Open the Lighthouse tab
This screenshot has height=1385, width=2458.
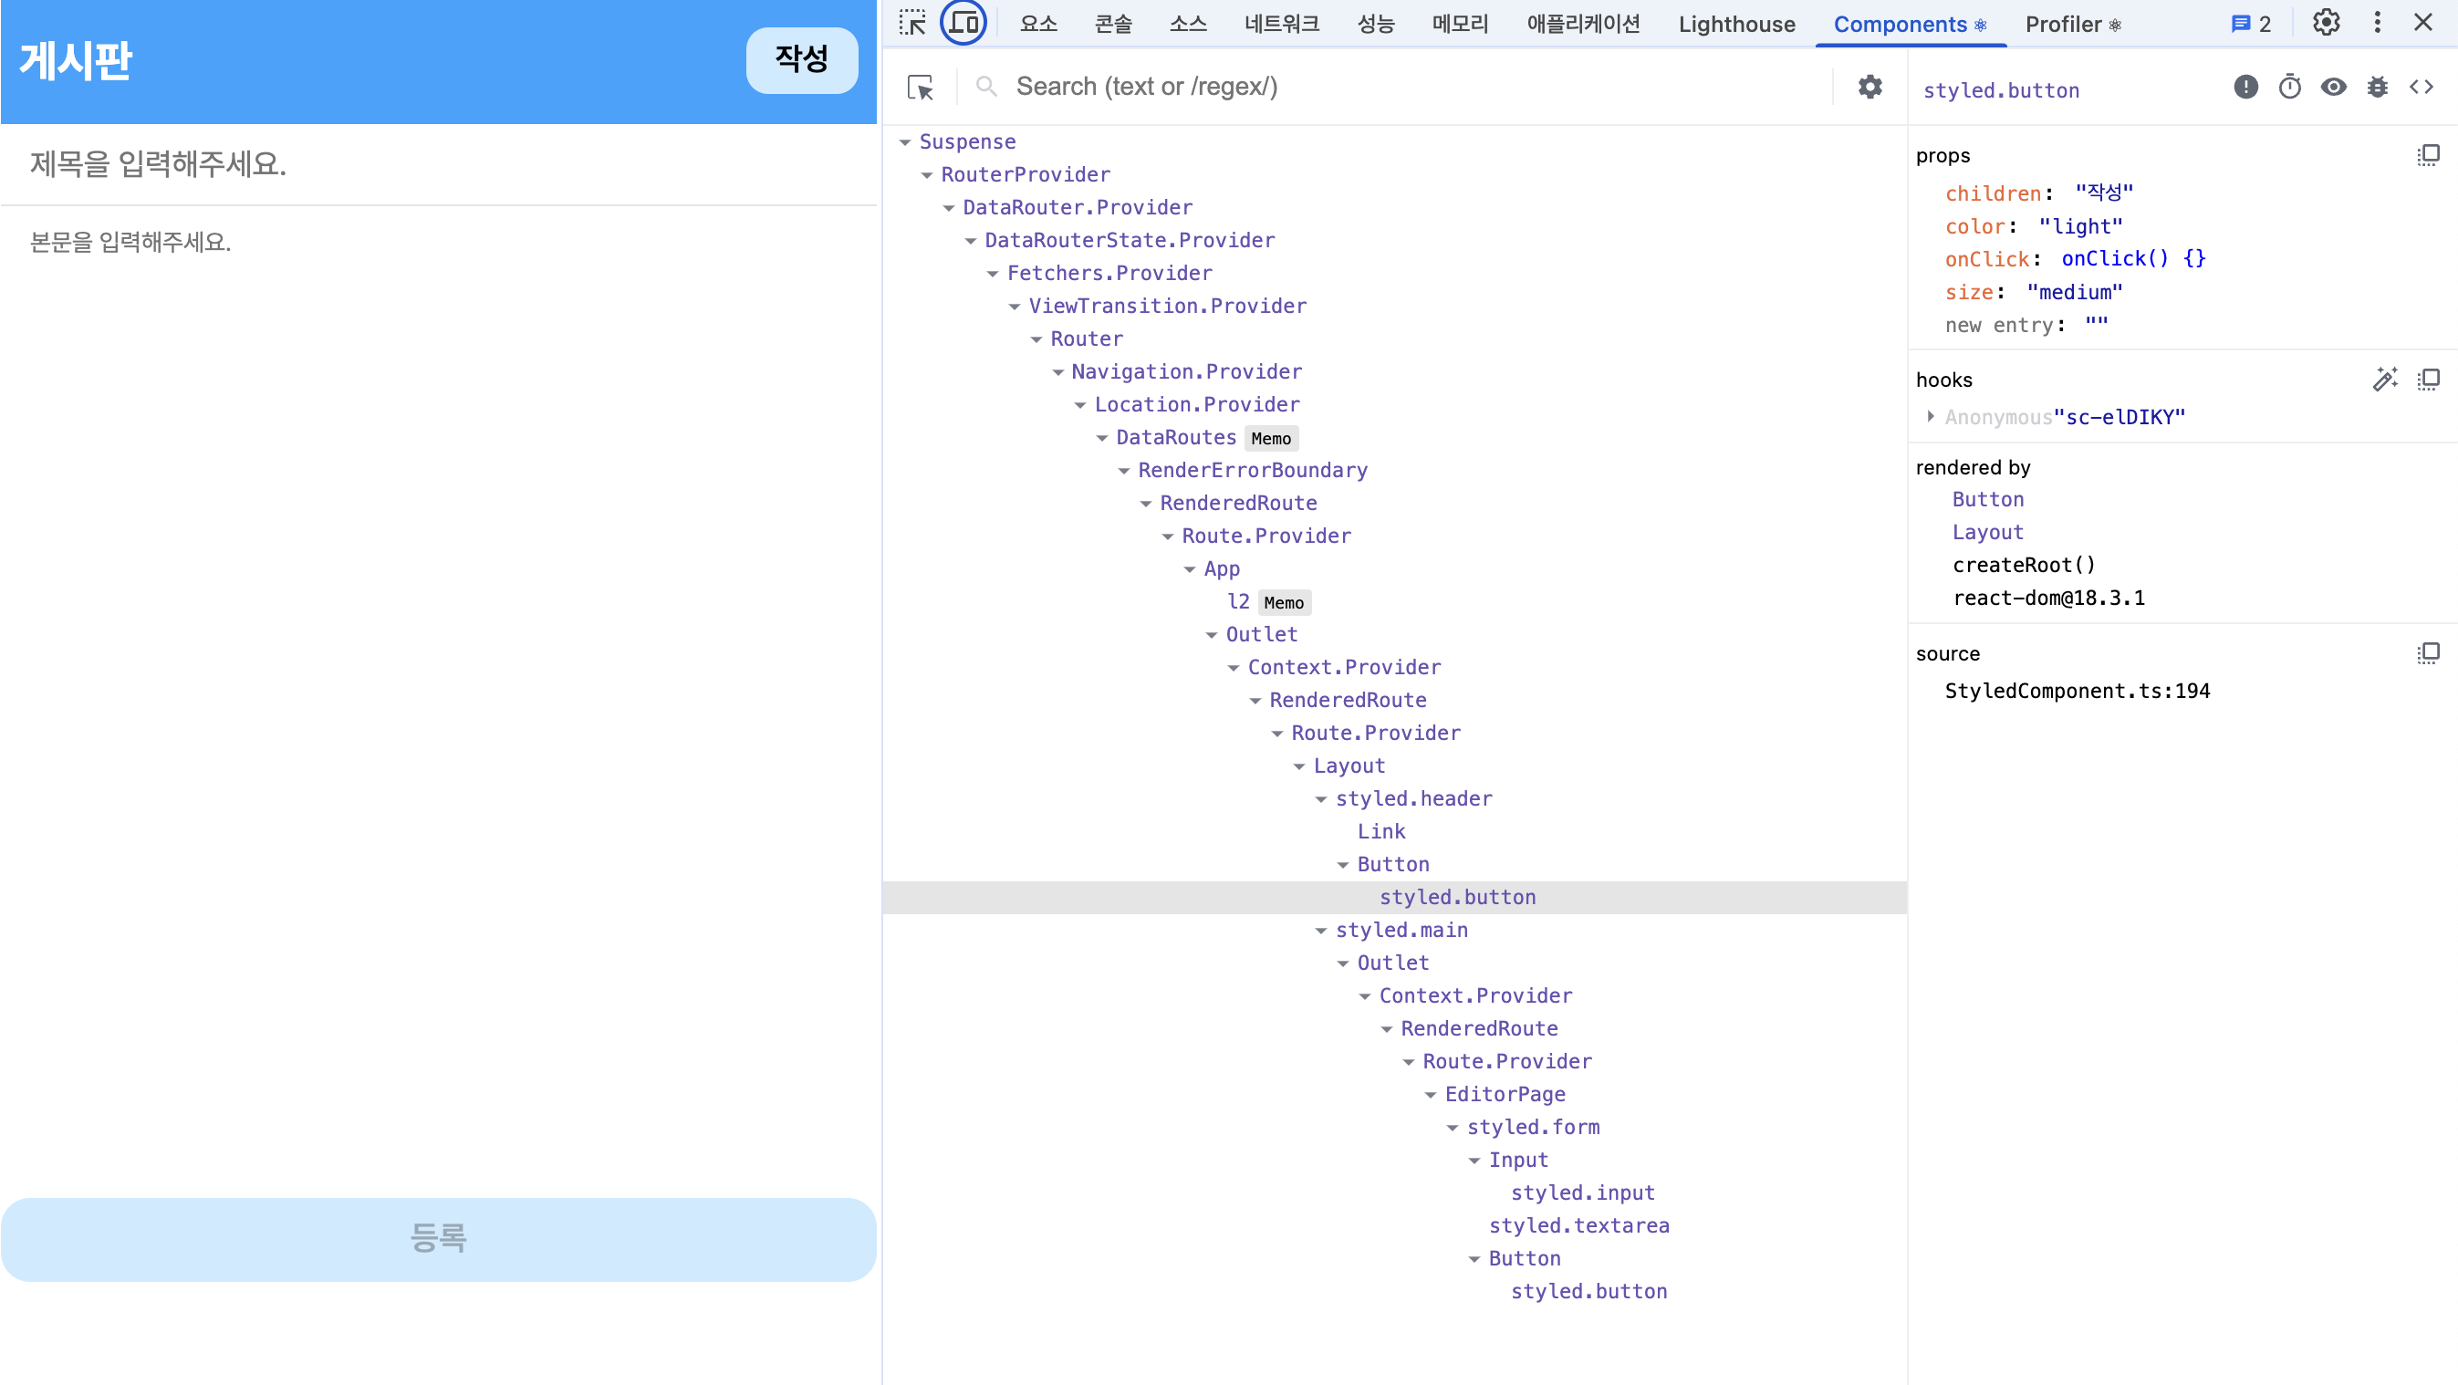[x=1736, y=24]
